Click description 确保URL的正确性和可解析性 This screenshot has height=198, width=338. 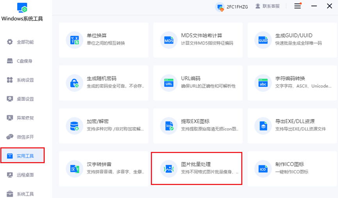pos(208,86)
